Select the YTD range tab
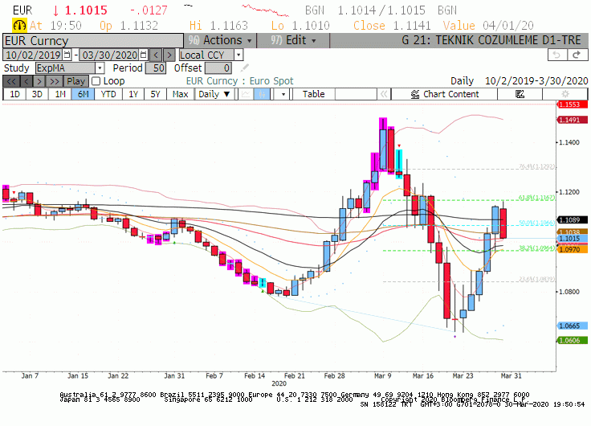 108,94
